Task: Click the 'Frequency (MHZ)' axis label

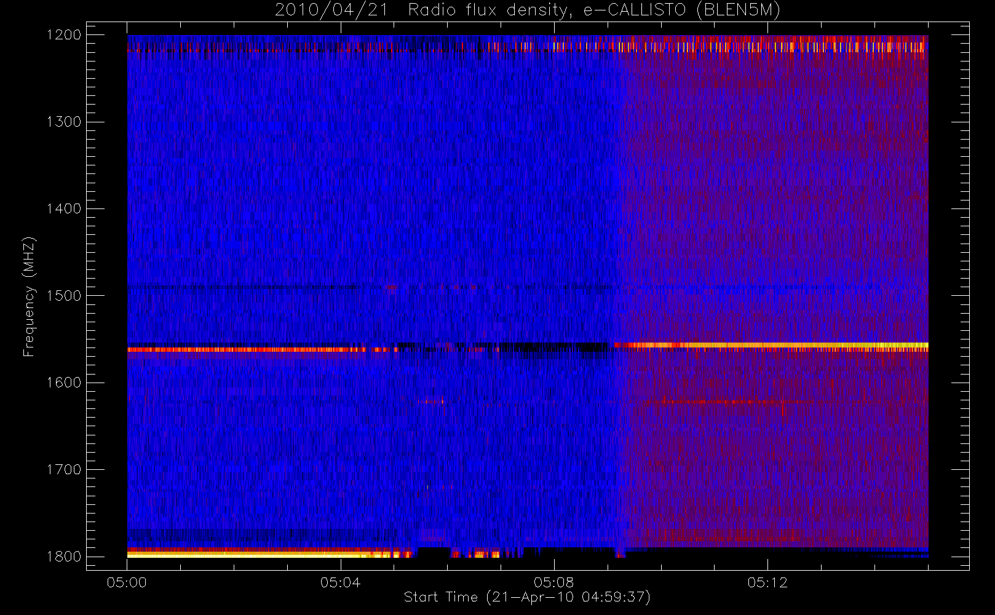Action: (x=28, y=296)
